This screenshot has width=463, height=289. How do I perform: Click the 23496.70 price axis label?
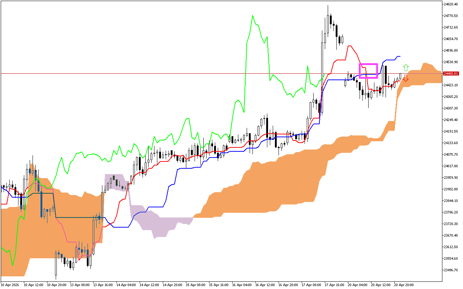(451, 270)
